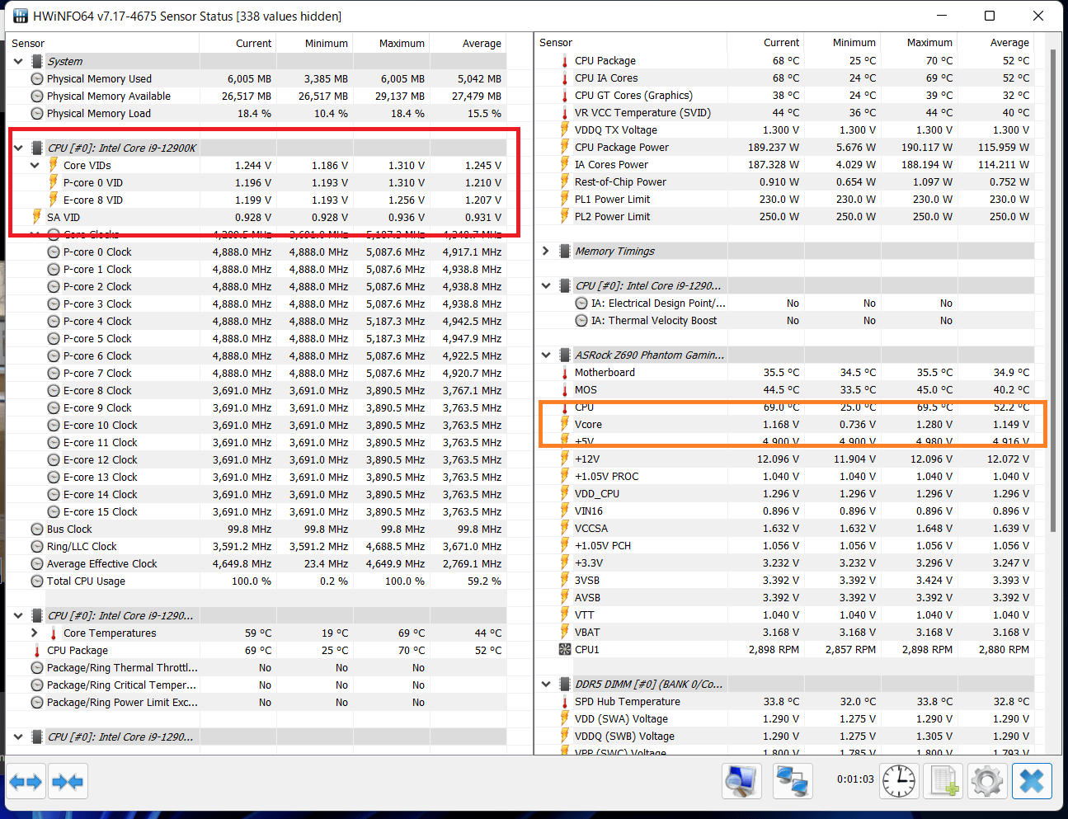
Task: Select the E-core 8 VID row
Action: click(256, 200)
